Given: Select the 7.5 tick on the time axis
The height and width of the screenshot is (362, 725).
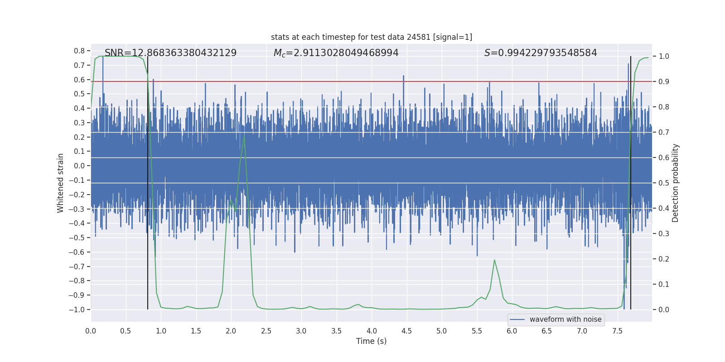Looking at the screenshot, I should click(617, 331).
